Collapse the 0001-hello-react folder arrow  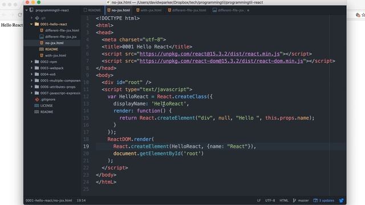point(31,24)
